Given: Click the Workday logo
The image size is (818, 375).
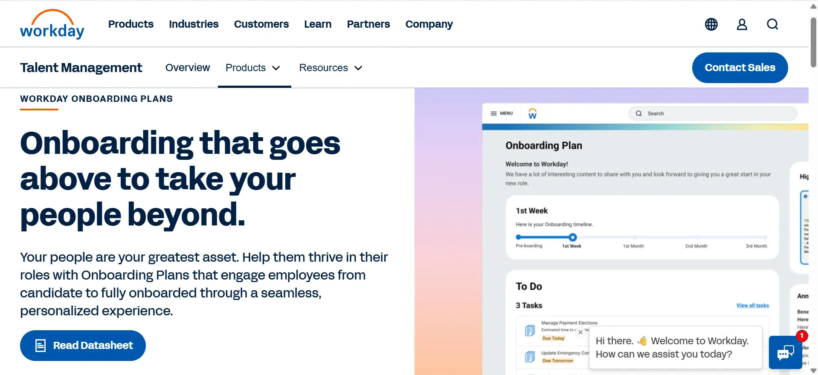Looking at the screenshot, I should click(x=52, y=25).
